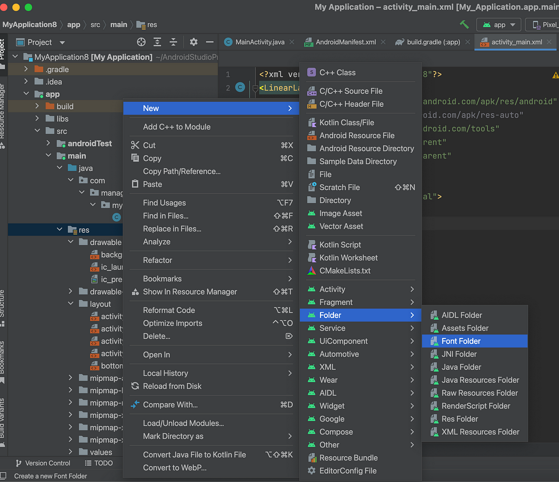Image resolution: width=559 pixels, height=482 pixels.
Task: Click the yellow warning icon in editor
Action: pos(555,75)
